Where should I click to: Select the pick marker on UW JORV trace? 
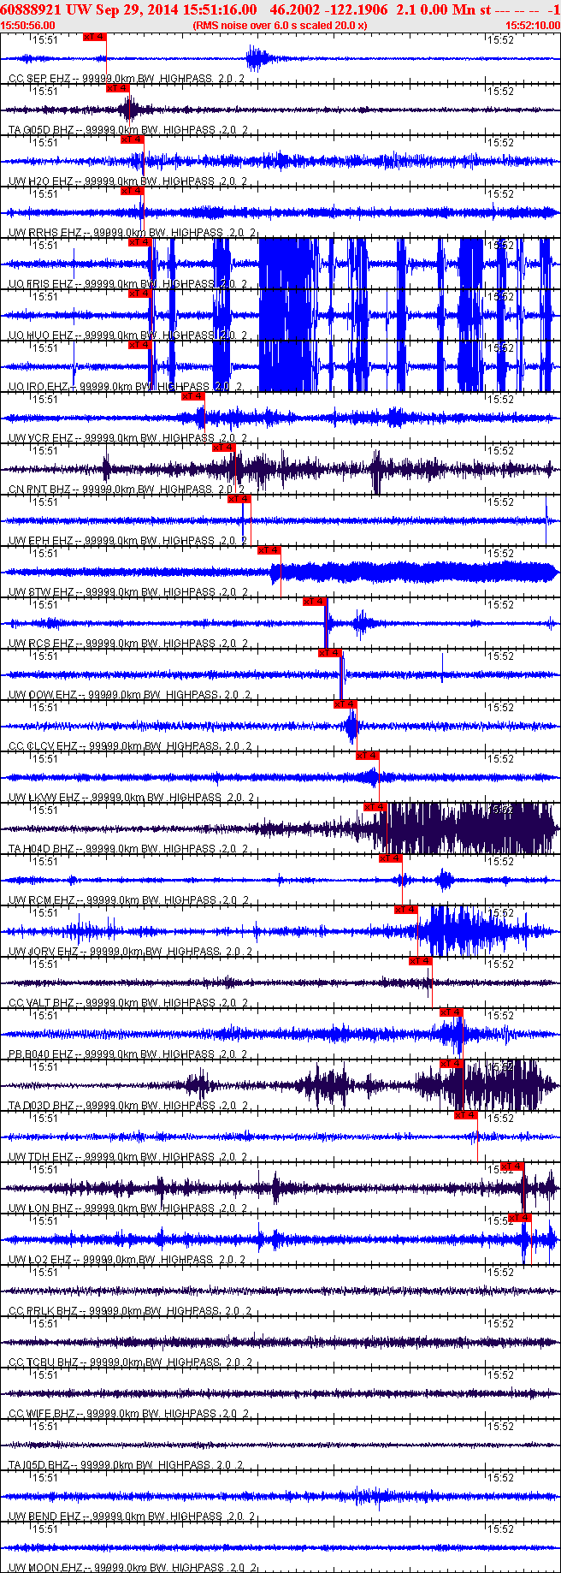[406, 909]
